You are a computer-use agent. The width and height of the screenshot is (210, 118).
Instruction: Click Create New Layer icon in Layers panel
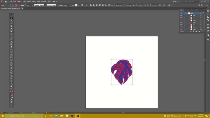[x=199, y=31]
